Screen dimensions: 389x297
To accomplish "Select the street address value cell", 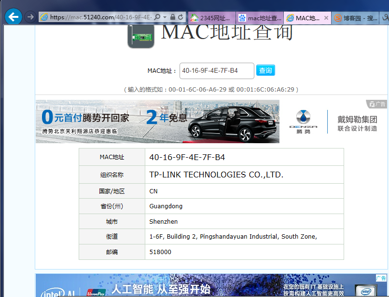I will (244, 237).
